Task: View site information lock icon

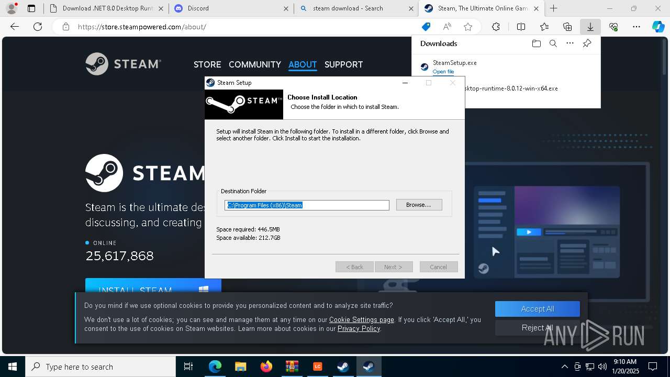Action: coord(65,27)
